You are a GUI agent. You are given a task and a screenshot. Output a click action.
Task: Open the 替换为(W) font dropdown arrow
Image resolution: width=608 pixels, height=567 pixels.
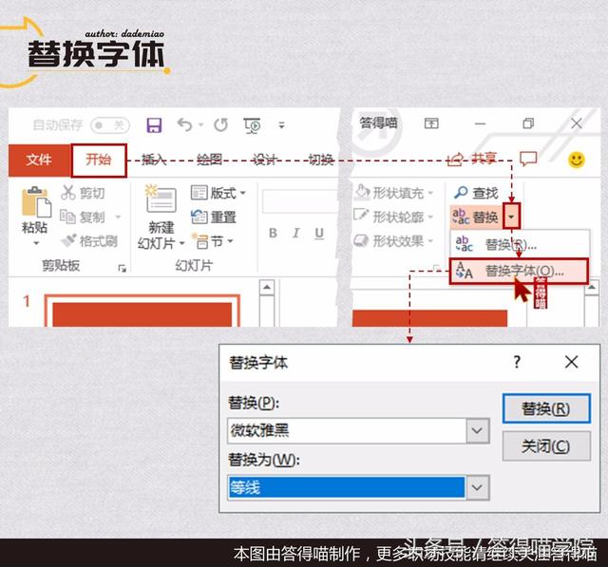(x=477, y=487)
